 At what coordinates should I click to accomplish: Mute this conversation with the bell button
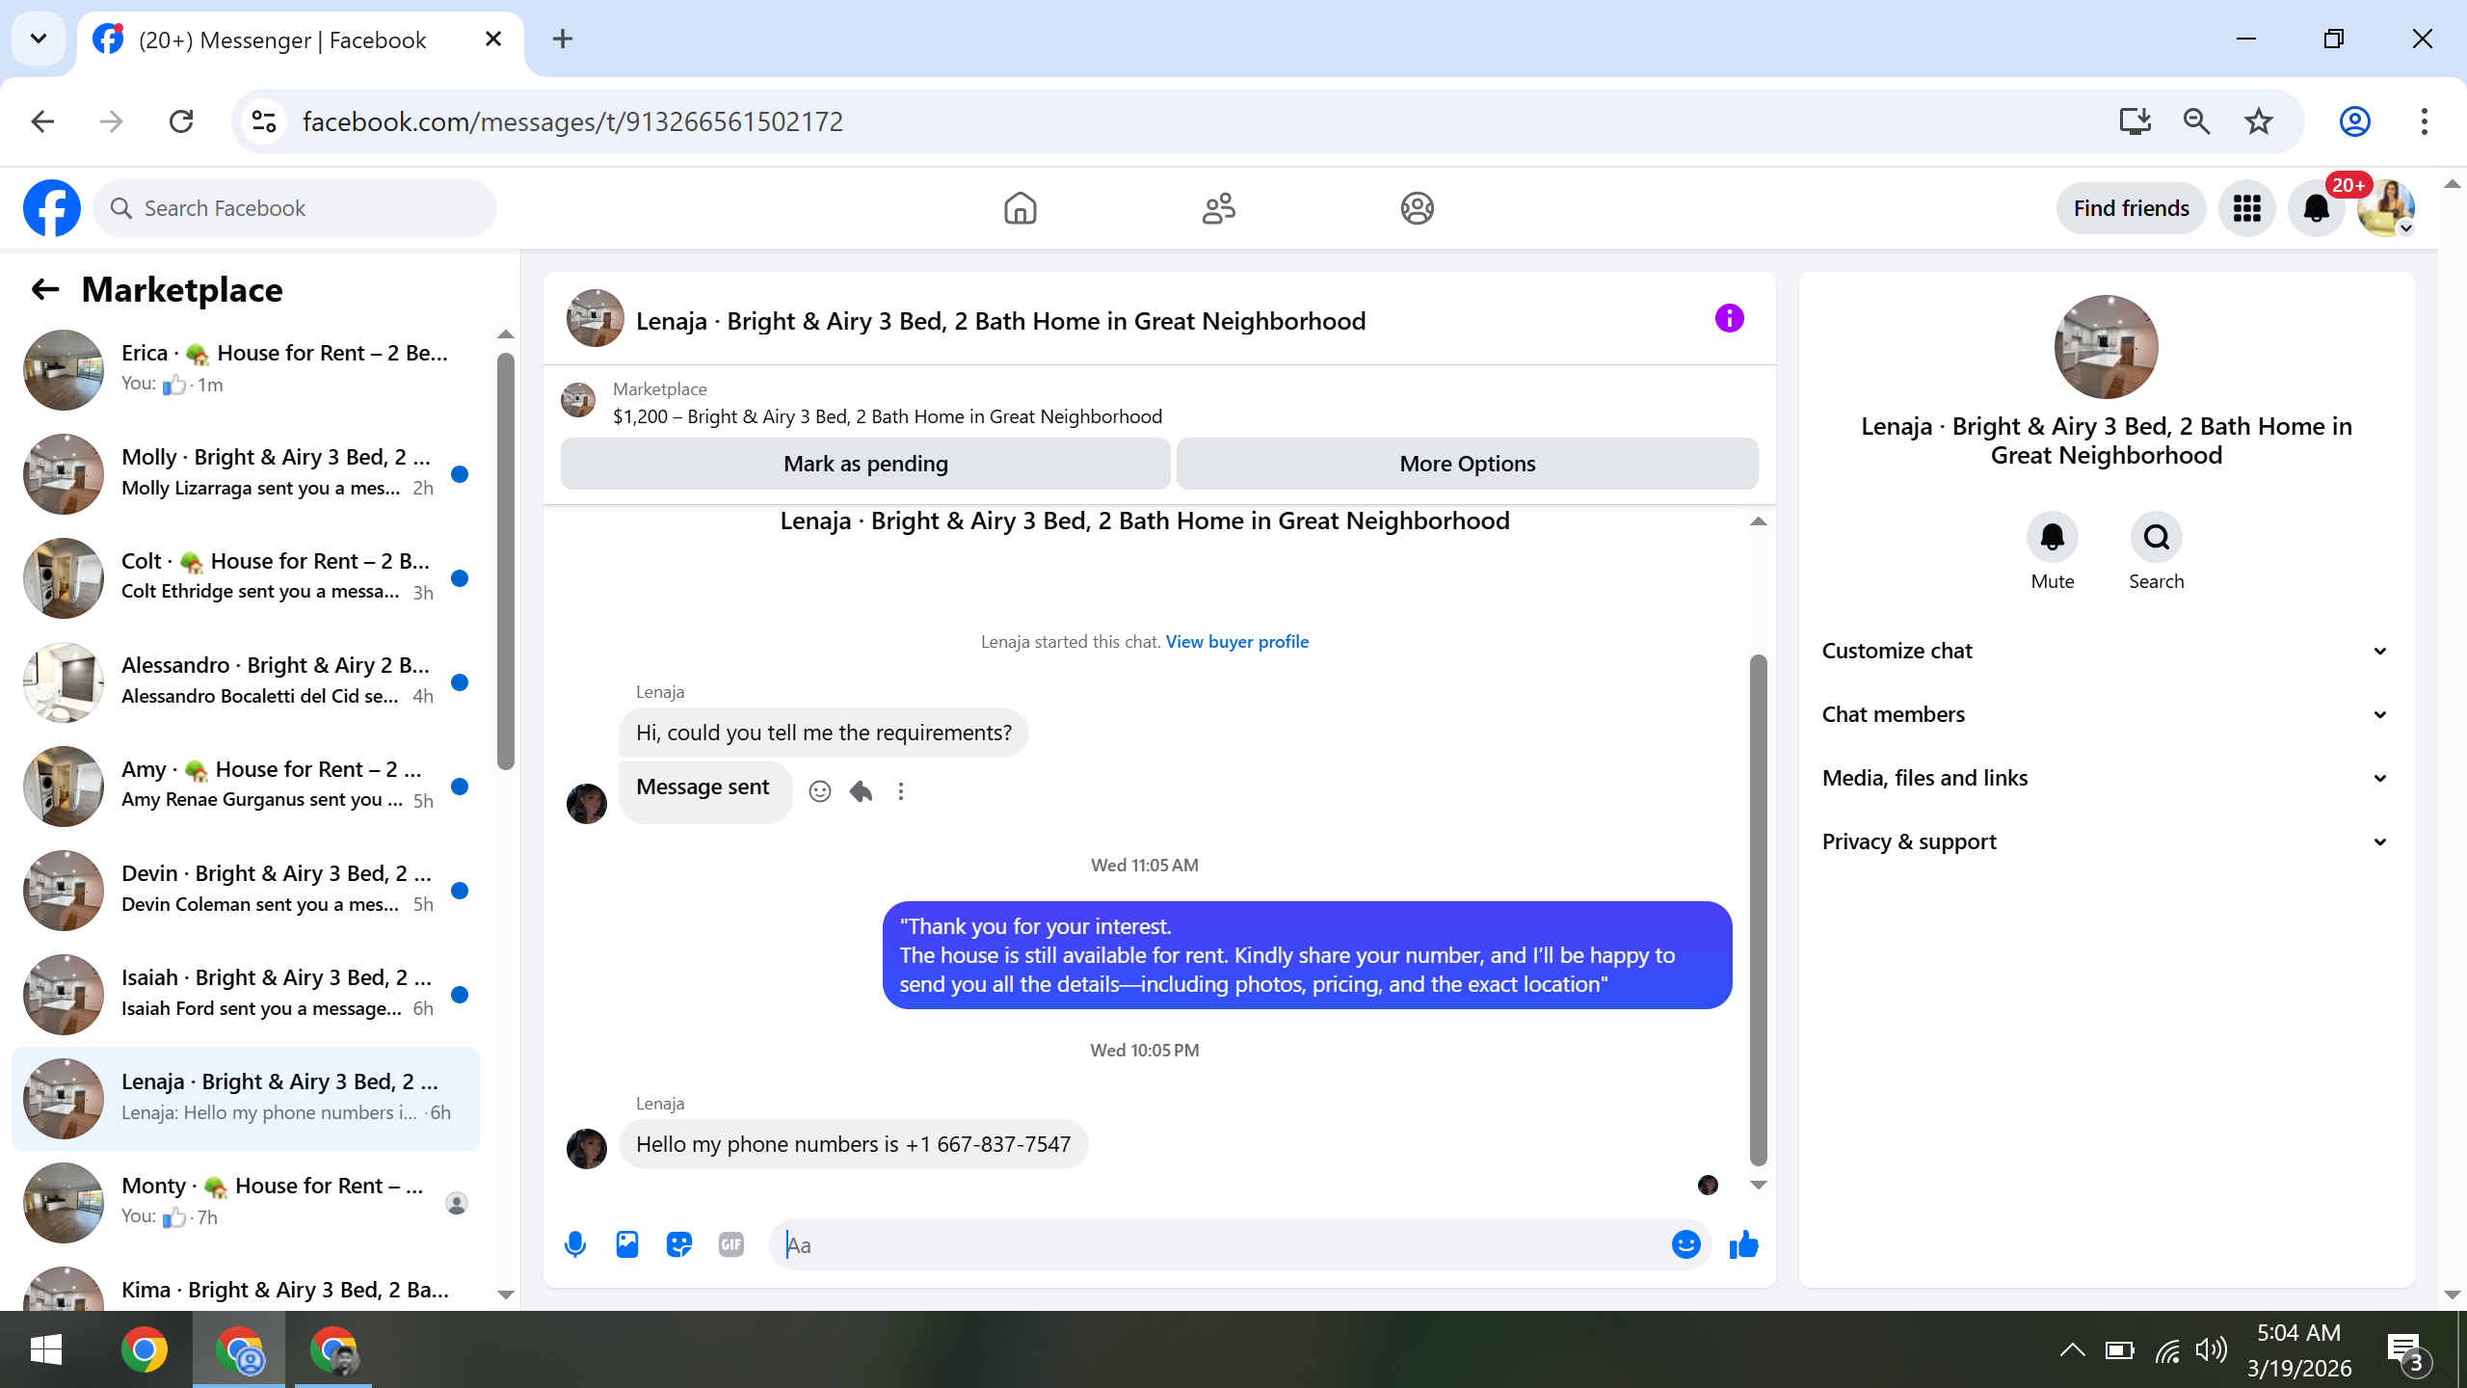click(2052, 537)
